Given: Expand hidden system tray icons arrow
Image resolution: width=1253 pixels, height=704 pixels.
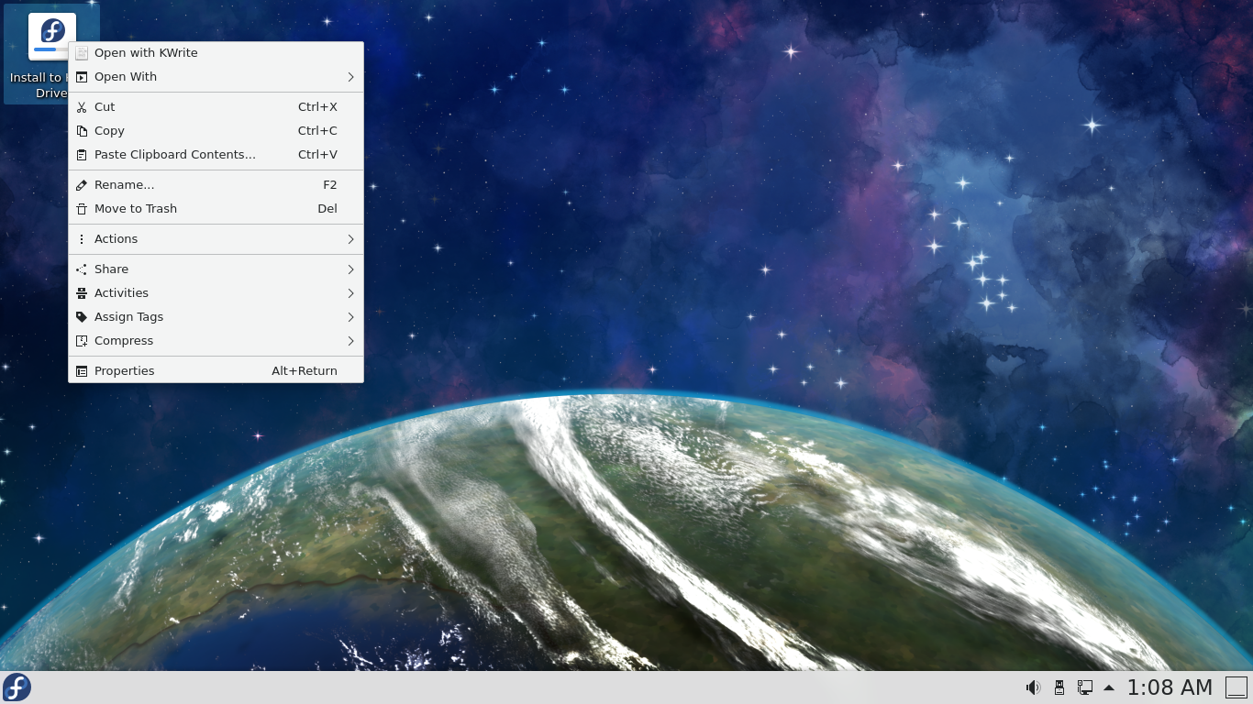Looking at the screenshot, I should point(1109,687).
